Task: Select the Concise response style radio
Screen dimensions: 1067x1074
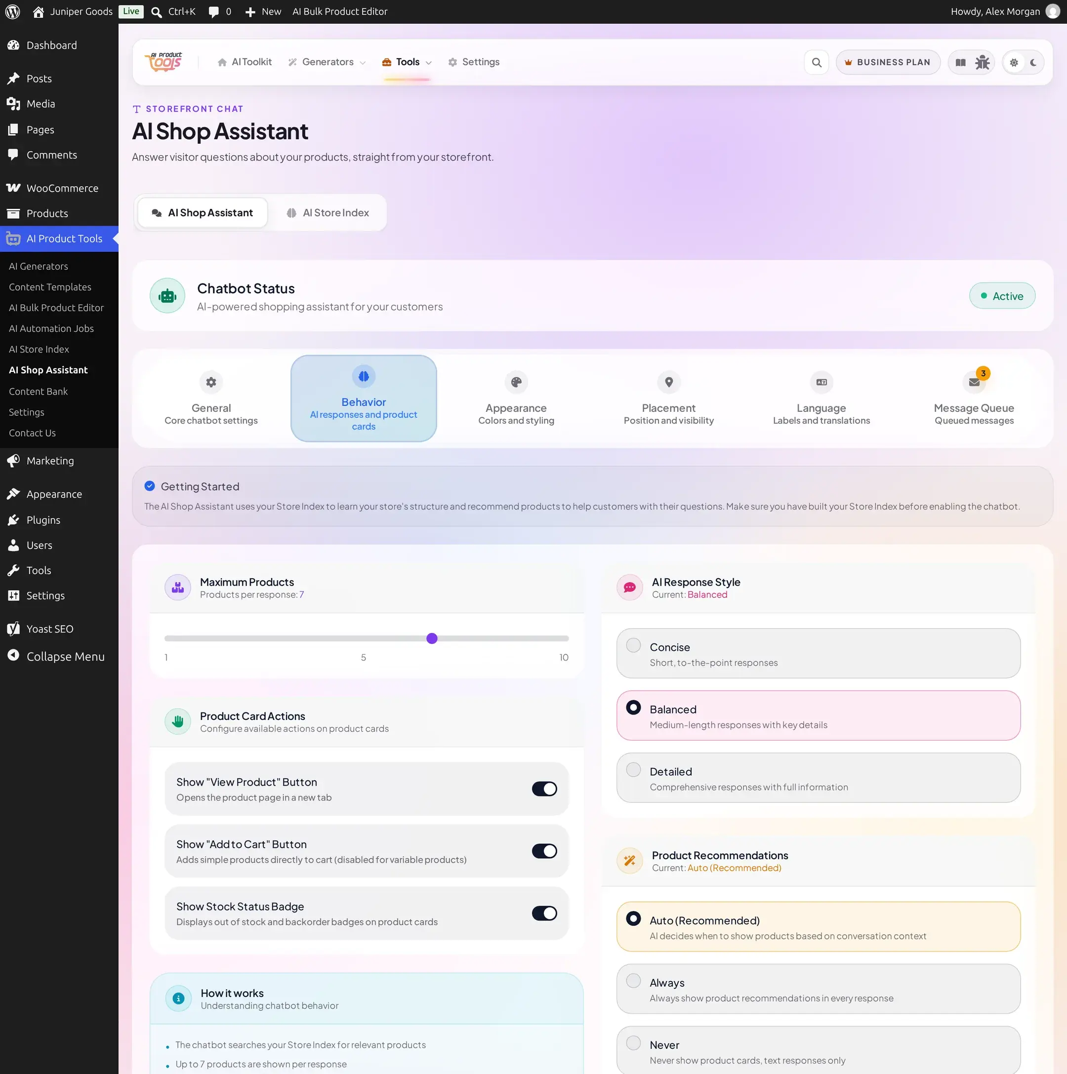Action: click(633, 645)
